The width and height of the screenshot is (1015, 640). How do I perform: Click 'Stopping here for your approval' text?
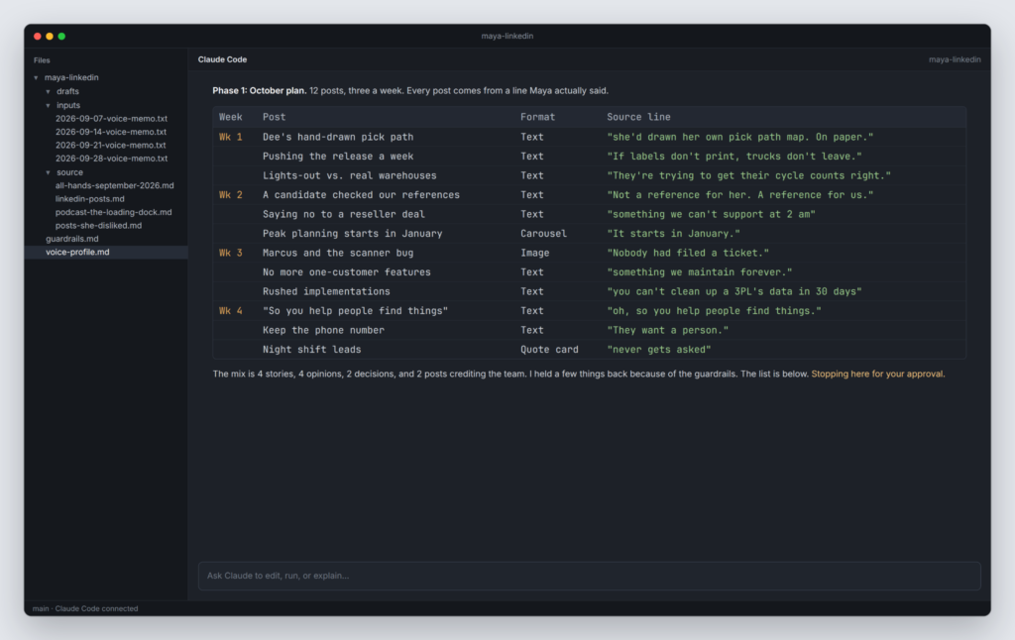point(878,374)
